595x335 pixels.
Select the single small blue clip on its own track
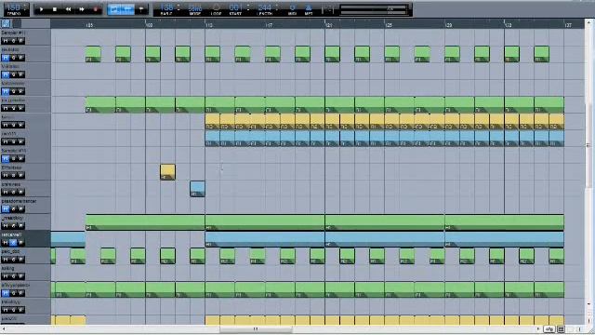click(x=197, y=189)
